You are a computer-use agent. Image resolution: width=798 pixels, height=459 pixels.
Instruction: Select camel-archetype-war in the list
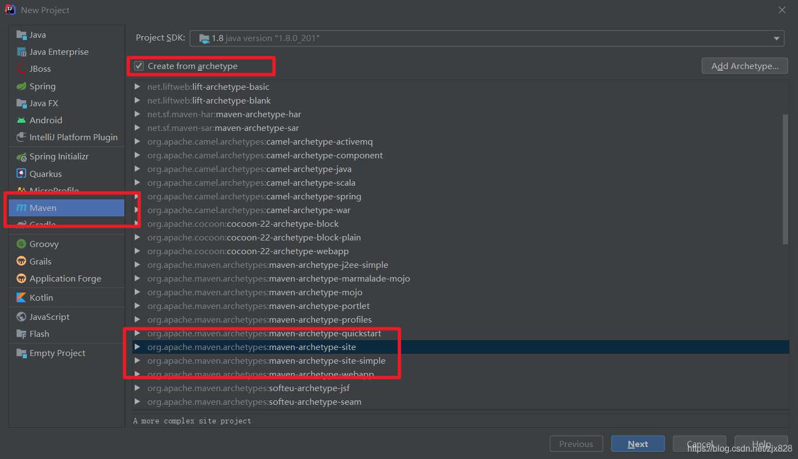coord(461,210)
